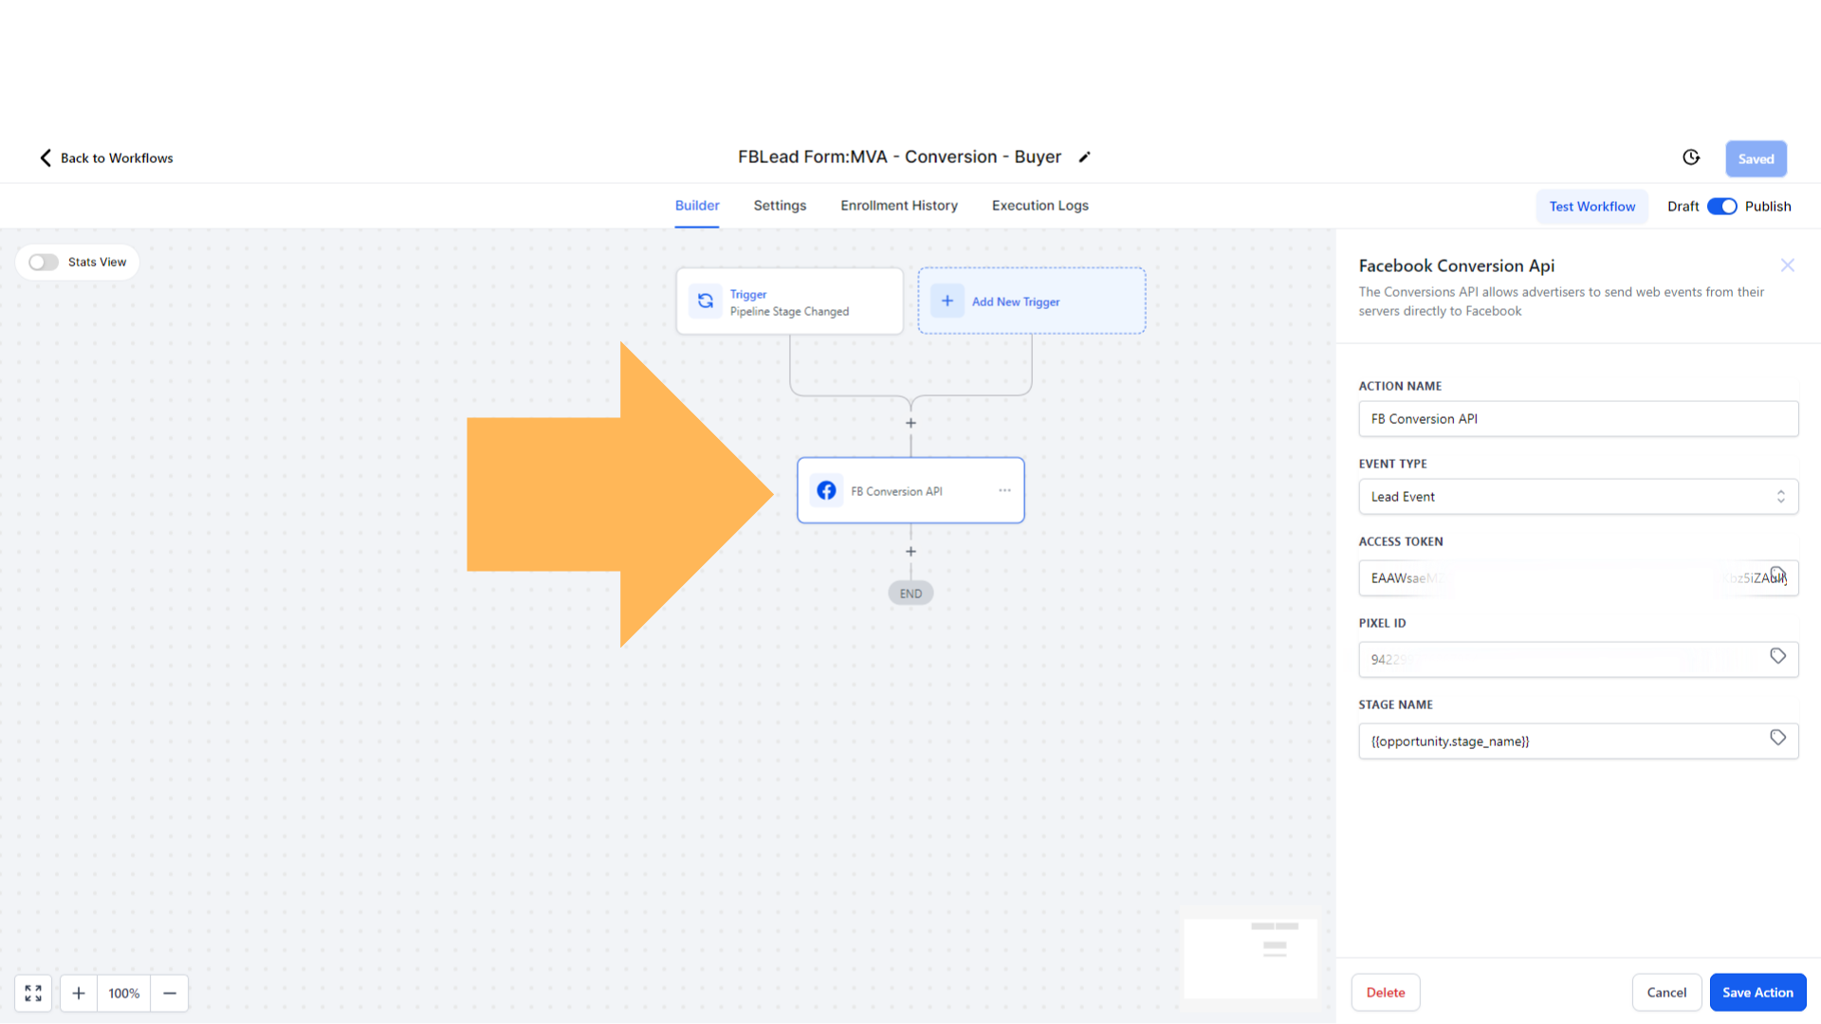Toggle Stats View on
The width and height of the screenshot is (1821, 1024).
click(x=44, y=262)
